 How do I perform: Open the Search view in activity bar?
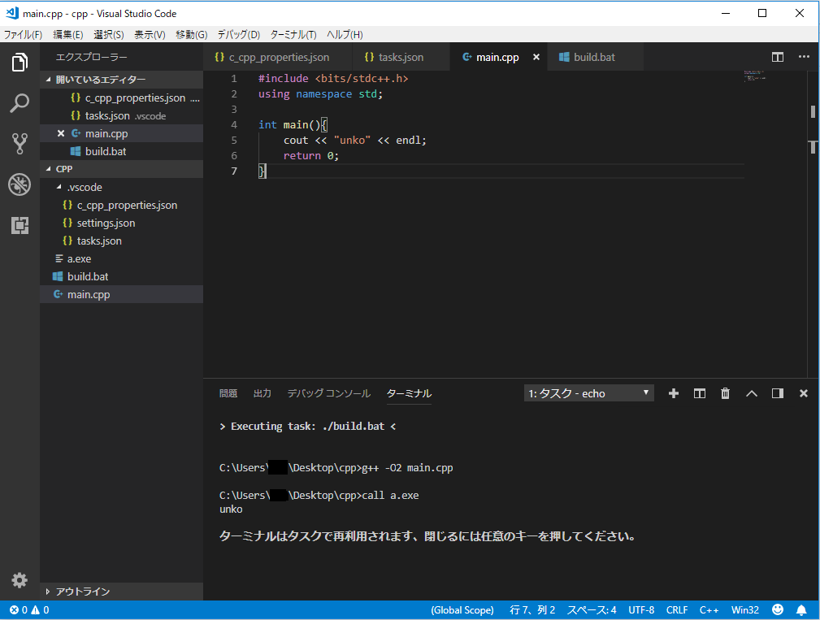tap(20, 103)
